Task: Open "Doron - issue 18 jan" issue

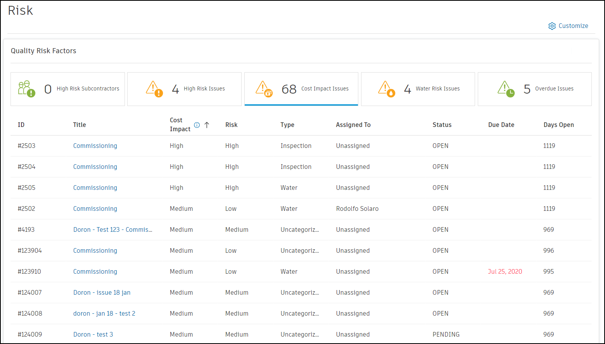Action: [x=102, y=293]
